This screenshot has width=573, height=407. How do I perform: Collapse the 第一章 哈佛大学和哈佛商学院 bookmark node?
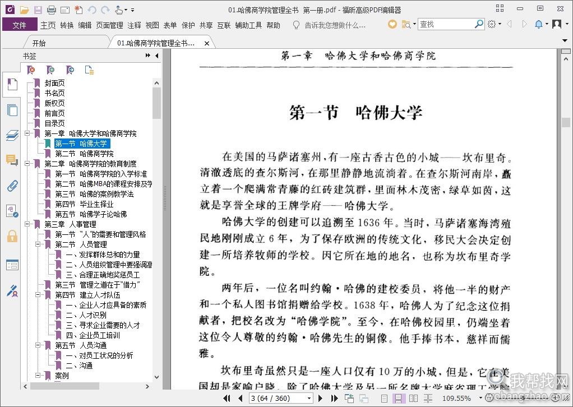coord(27,133)
